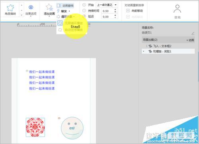The image size is (199, 144).
Task: Click the 触发 lightning bolt icon
Action: (x=58, y=11)
